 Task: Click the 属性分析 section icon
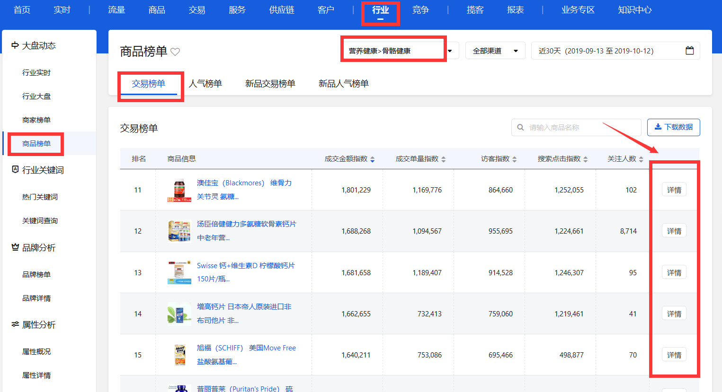pos(15,324)
